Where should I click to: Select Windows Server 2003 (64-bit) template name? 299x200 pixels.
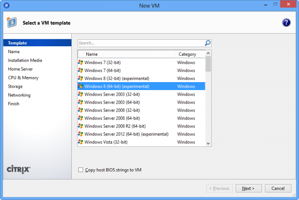tap(112, 102)
